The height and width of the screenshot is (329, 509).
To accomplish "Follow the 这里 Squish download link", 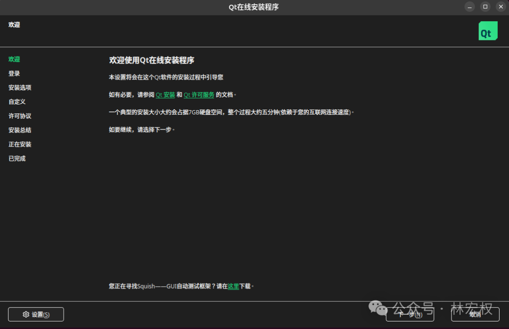I will tap(233, 286).
